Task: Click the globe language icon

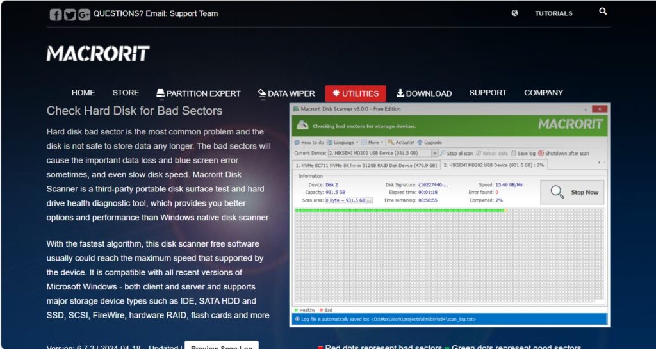Action: click(514, 13)
